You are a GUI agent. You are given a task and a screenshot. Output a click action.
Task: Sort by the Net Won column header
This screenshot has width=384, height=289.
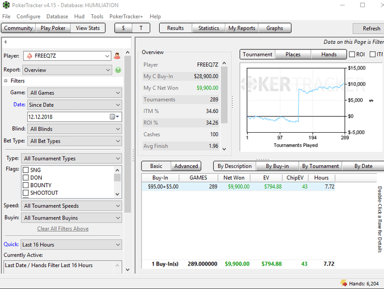pos(234,178)
